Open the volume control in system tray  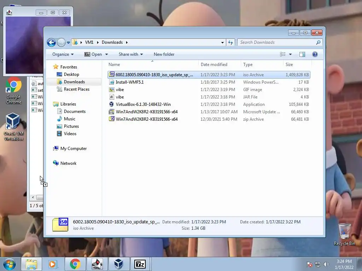pos(326,264)
